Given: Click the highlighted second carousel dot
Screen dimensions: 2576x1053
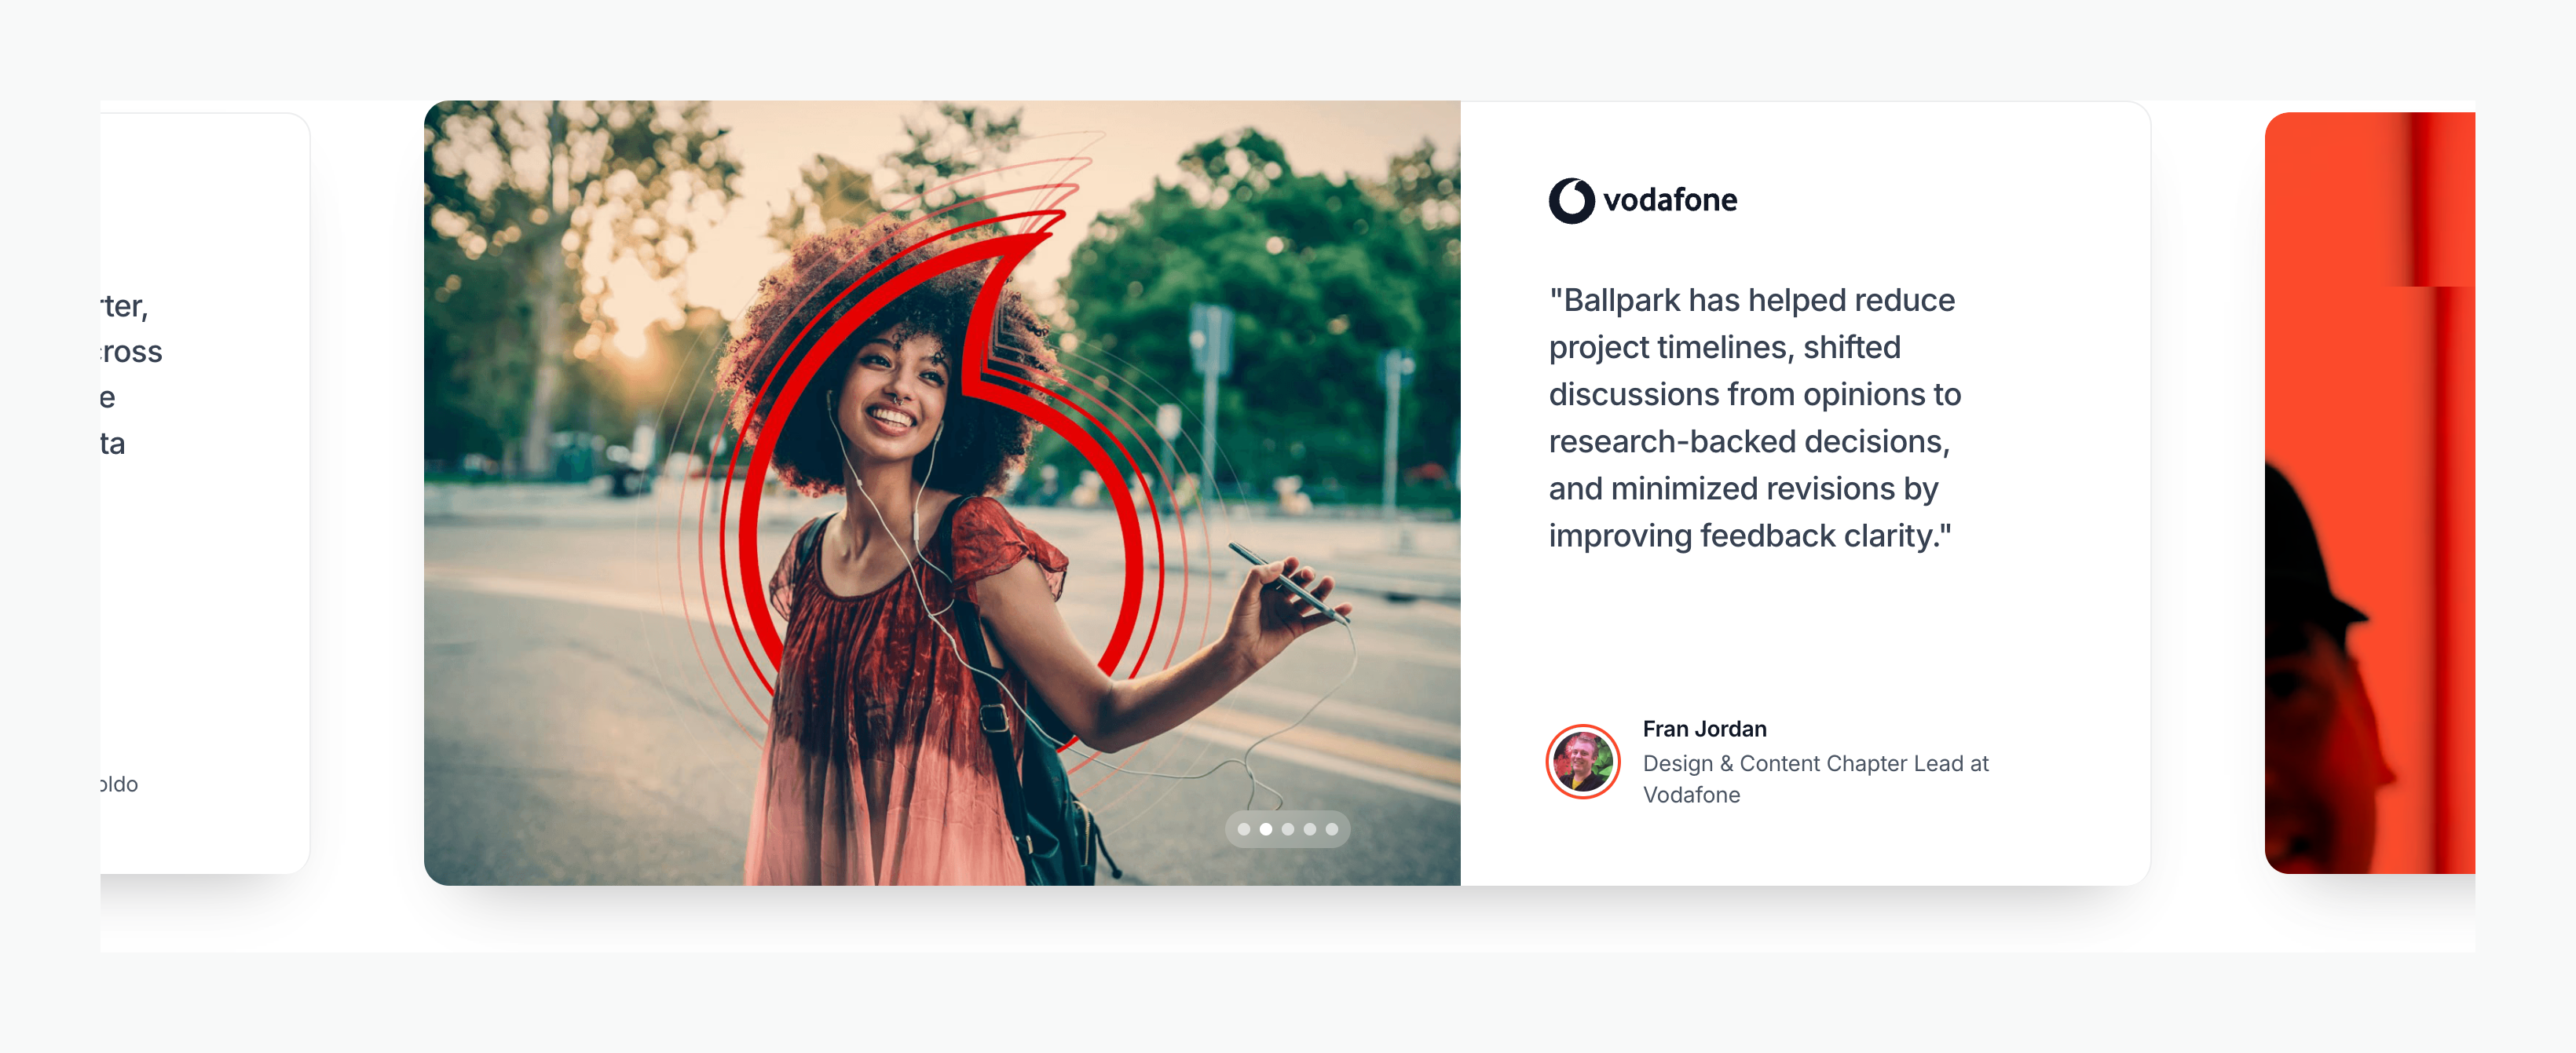Looking at the screenshot, I should coord(1265,829).
